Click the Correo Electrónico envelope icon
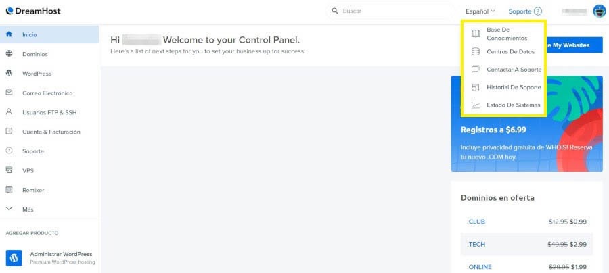Image resolution: width=609 pixels, height=273 pixels. click(9, 93)
